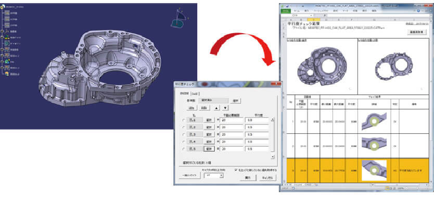Open the Excel Name Box dropdown

pos(312,15)
